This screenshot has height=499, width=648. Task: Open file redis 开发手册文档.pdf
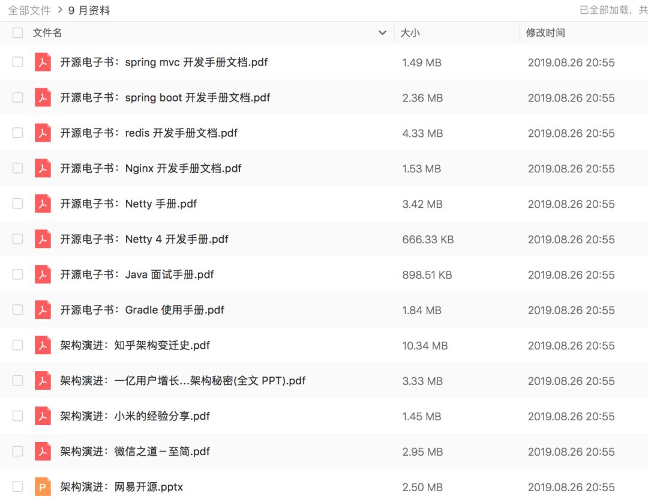149,133
